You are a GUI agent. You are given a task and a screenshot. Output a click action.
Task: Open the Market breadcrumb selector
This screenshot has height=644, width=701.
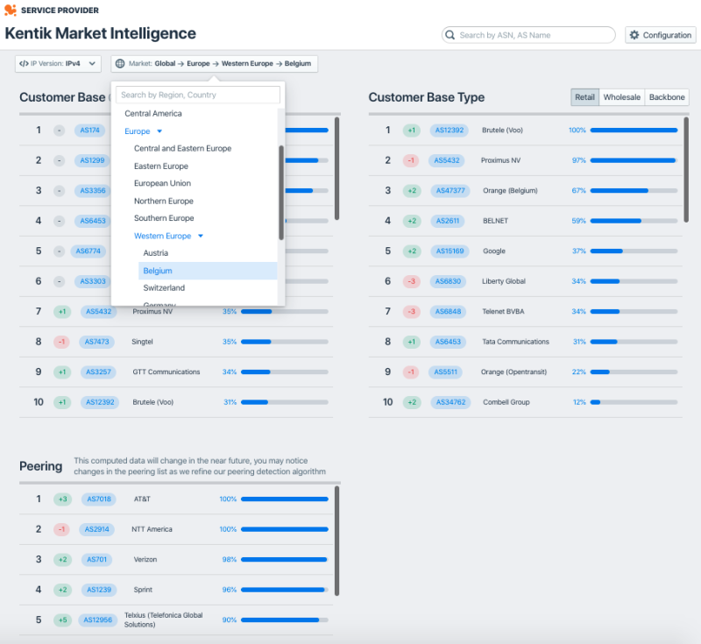click(214, 63)
